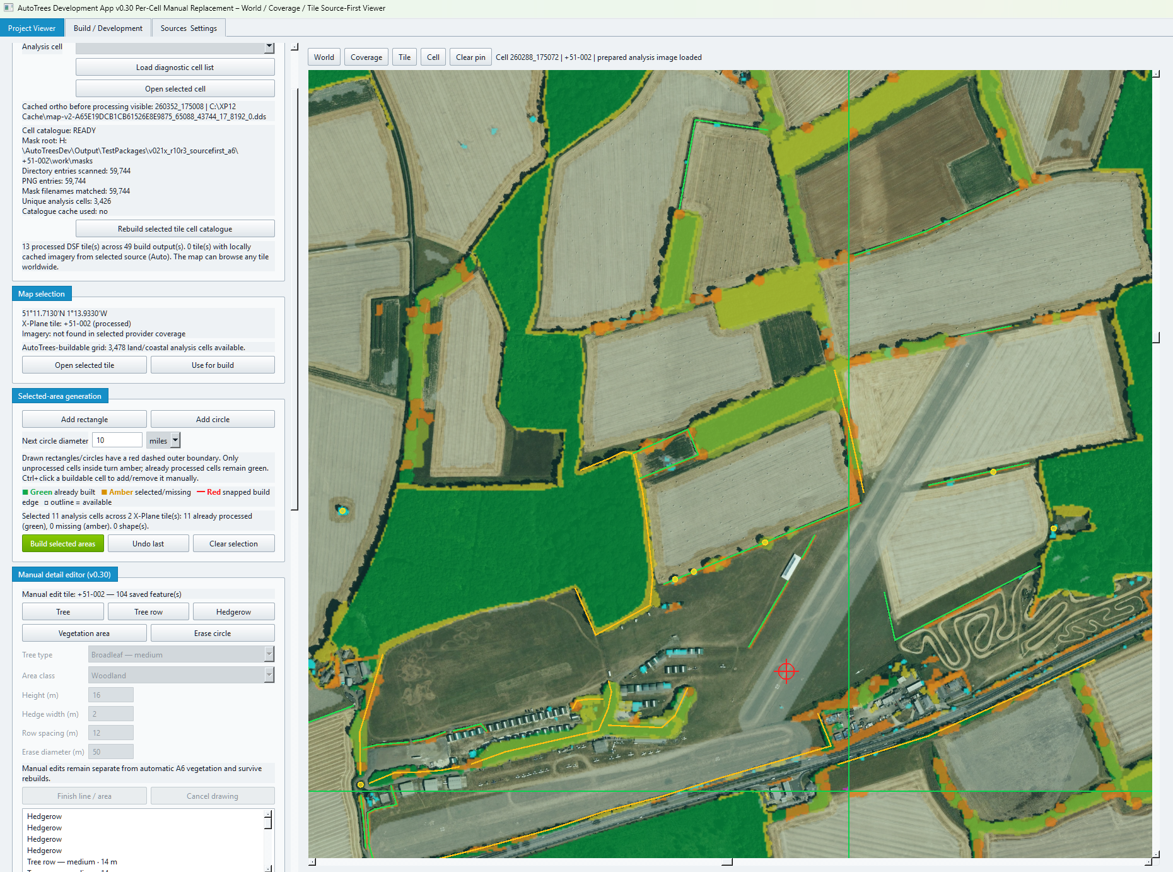The image size is (1173, 872).
Task: Click Build selected areas button
Action: (x=63, y=544)
